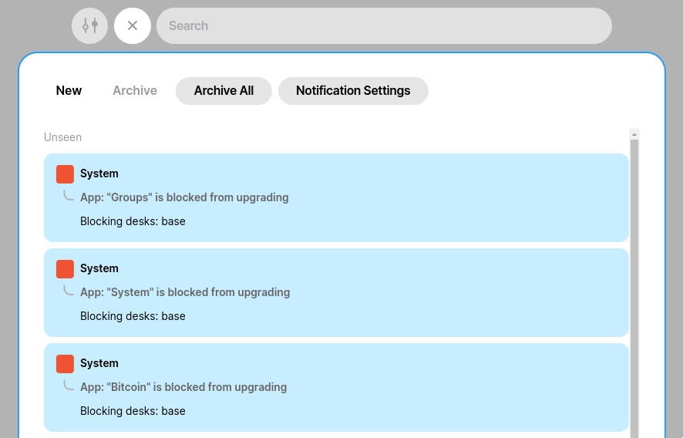The image size is (683, 438).
Task: Click the scrollbar up arrow
Action: [634, 135]
